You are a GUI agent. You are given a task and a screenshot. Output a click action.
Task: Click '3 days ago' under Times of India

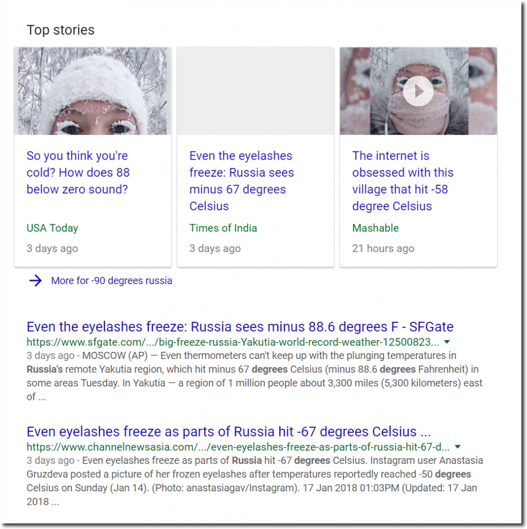point(215,248)
